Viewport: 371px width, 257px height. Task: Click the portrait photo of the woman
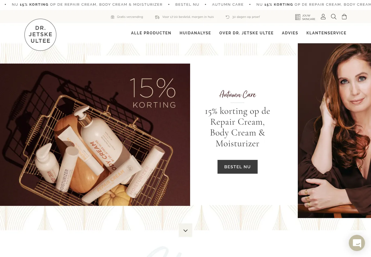(334, 131)
